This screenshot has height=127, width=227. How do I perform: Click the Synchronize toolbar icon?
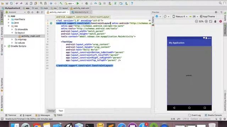[11, 3]
